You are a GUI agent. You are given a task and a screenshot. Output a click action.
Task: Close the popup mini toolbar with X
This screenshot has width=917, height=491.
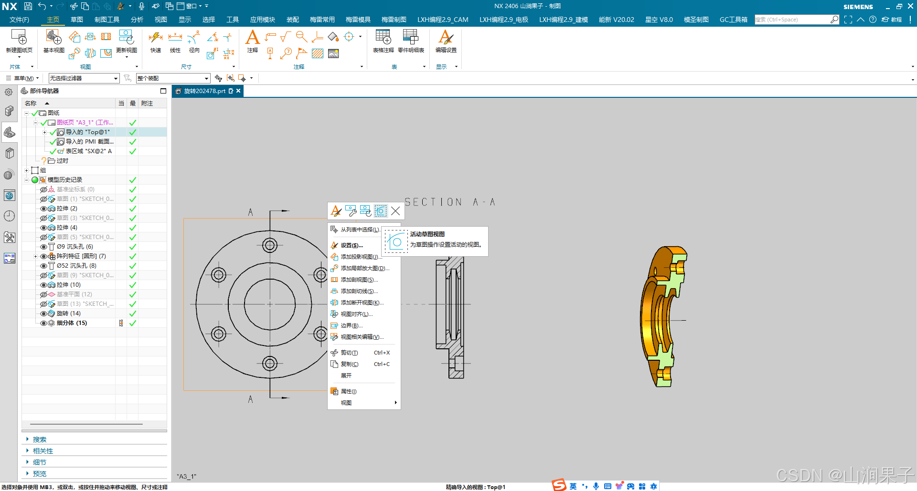coord(395,210)
